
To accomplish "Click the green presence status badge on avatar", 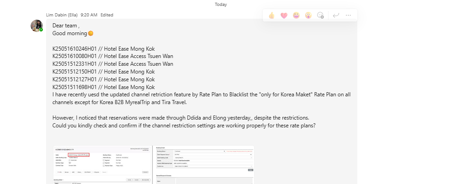I will point(41,30).
